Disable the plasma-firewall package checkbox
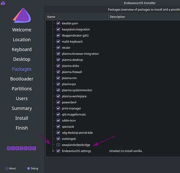The width and height of the screenshot is (180, 173). (x=58, y=72)
